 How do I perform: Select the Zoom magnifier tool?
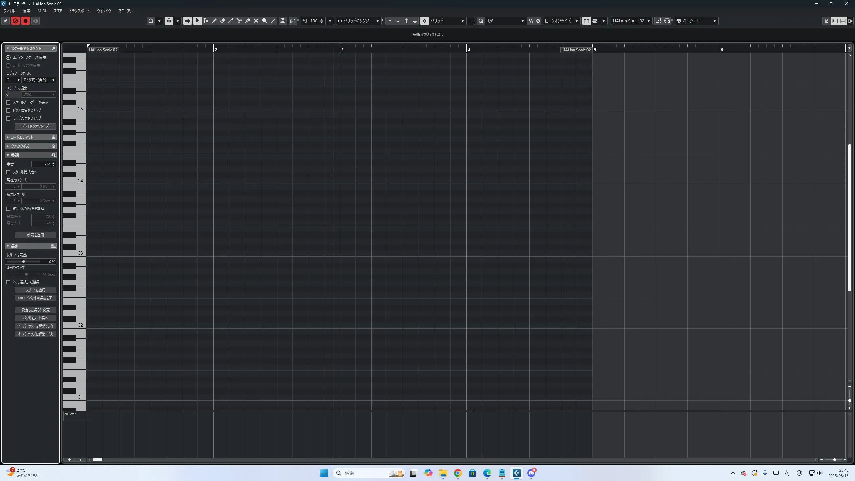click(x=265, y=21)
